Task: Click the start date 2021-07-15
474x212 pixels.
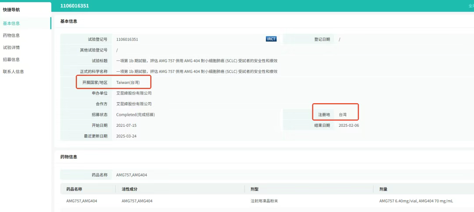Action: 126,125
